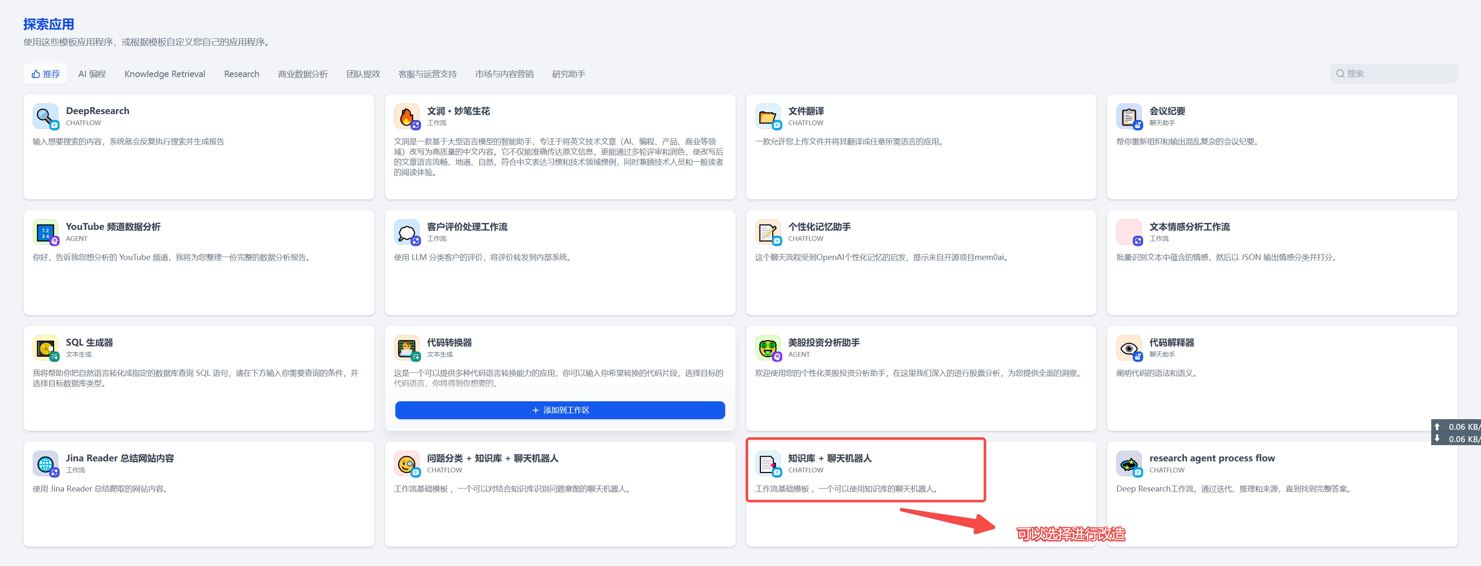Screen dimensions: 1481x566
Task: Open the 知识库 + 聊天机器人 template card
Action: (829, 458)
